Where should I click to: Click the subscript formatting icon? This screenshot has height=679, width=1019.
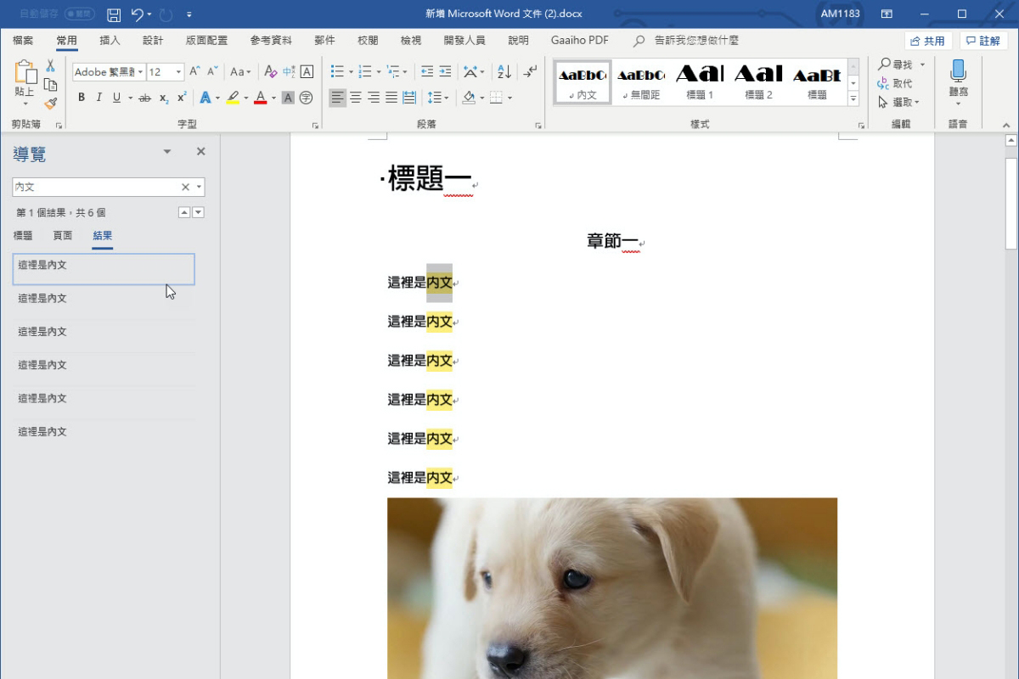click(163, 97)
